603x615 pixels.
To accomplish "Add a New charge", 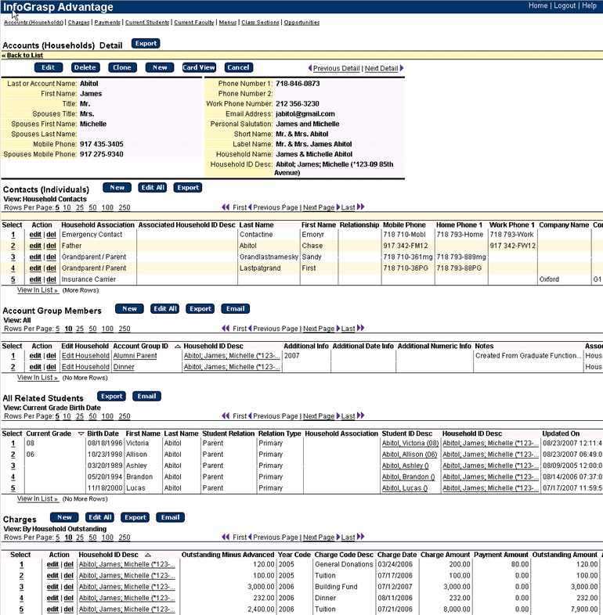I will [64, 517].
